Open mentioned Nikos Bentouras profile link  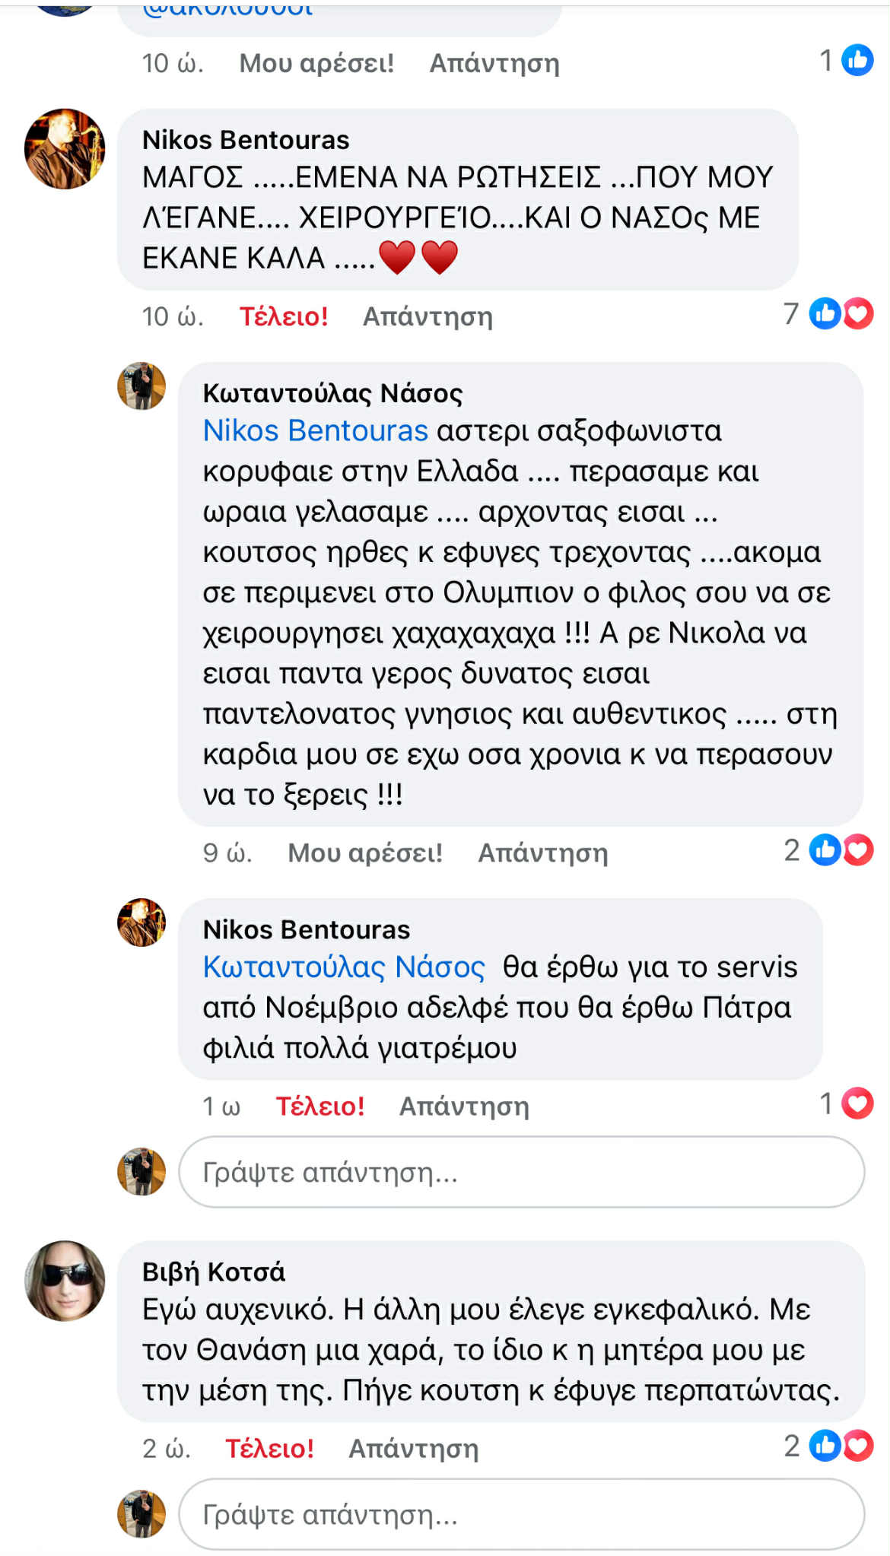[315, 431]
